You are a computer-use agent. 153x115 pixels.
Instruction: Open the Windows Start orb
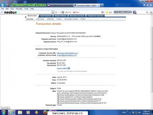(3, 112)
